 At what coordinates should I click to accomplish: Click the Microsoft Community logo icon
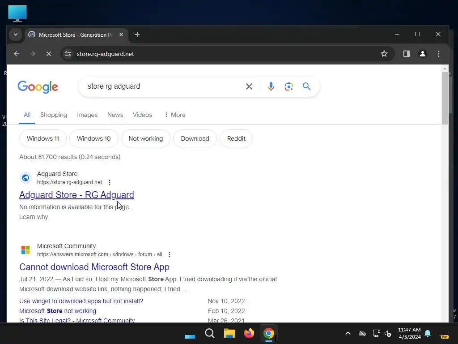25,250
